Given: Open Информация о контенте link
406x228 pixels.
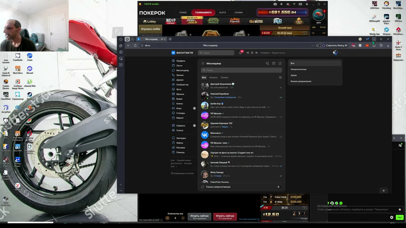Looking at the screenshot, I should tap(182, 174).
